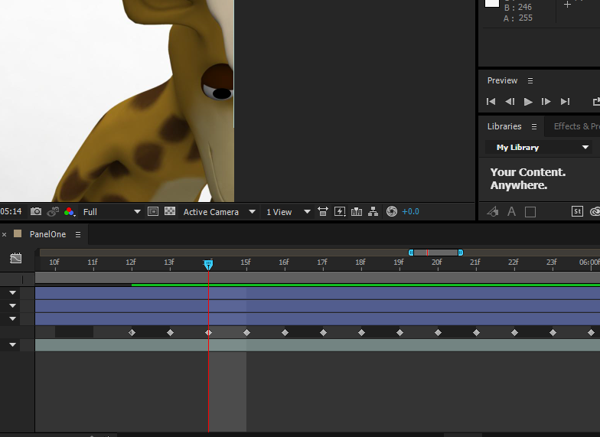Open the Active Camera view dropdown
This screenshot has height=437, width=600.
point(219,211)
